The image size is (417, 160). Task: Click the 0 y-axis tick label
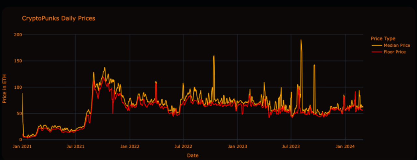pos(20,140)
